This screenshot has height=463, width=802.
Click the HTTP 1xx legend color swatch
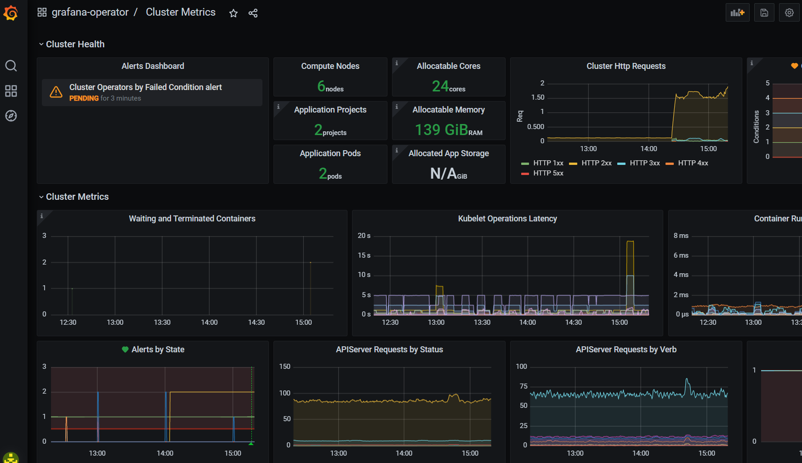(x=525, y=163)
